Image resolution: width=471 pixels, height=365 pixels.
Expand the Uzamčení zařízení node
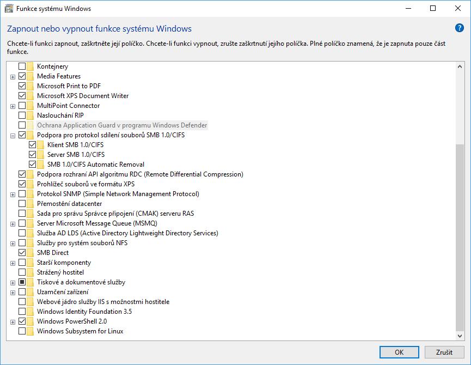13,293
